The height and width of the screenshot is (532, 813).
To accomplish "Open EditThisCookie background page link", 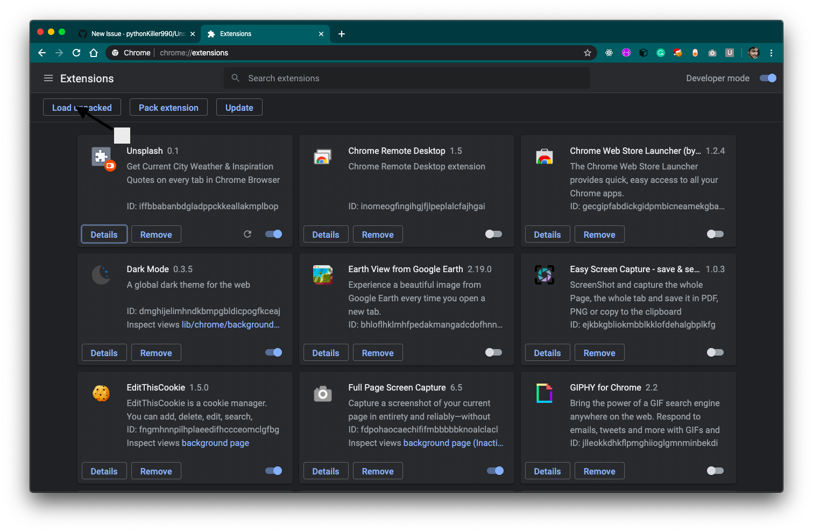I will tap(215, 443).
